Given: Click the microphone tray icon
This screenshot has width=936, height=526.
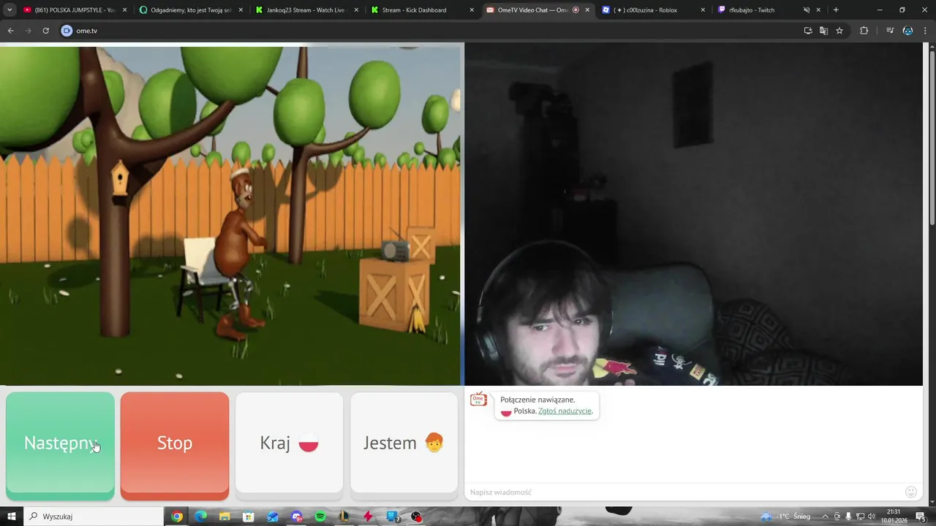Looking at the screenshot, I should point(848,517).
